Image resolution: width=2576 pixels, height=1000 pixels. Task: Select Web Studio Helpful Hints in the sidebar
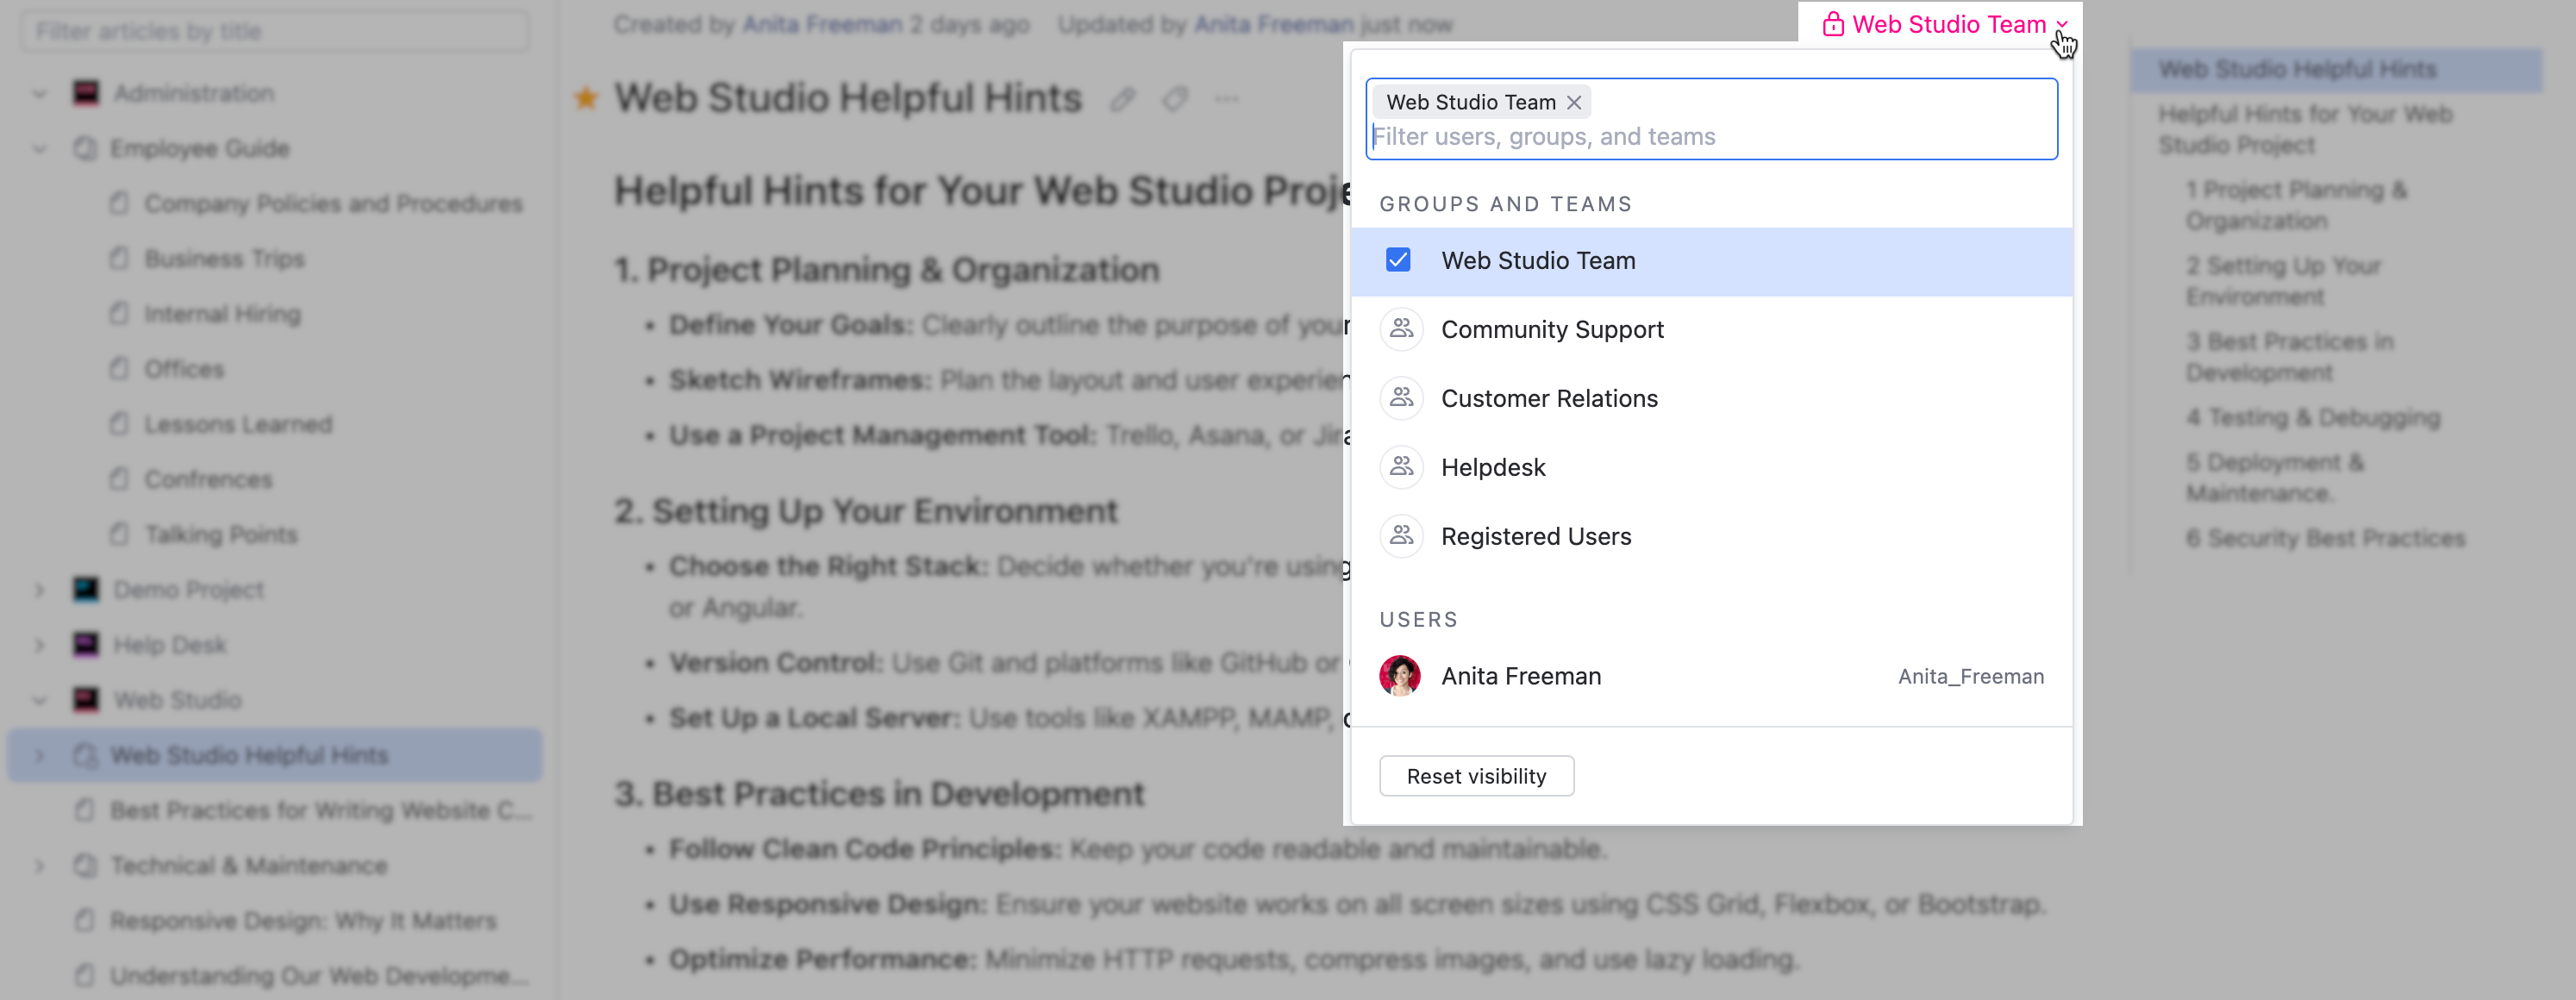click(x=251, y=754)
